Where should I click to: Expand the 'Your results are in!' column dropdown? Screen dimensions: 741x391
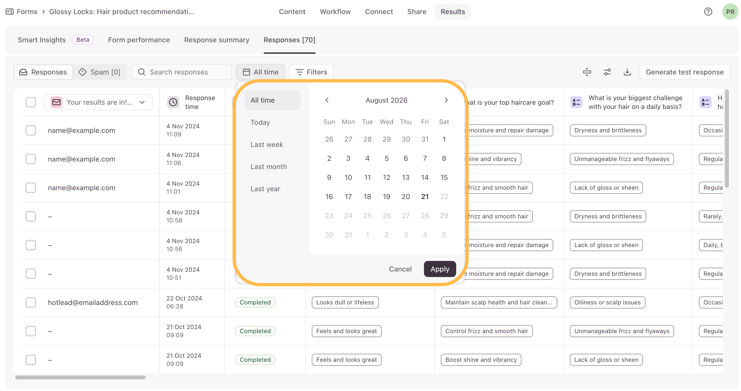(x=98, y=102)
